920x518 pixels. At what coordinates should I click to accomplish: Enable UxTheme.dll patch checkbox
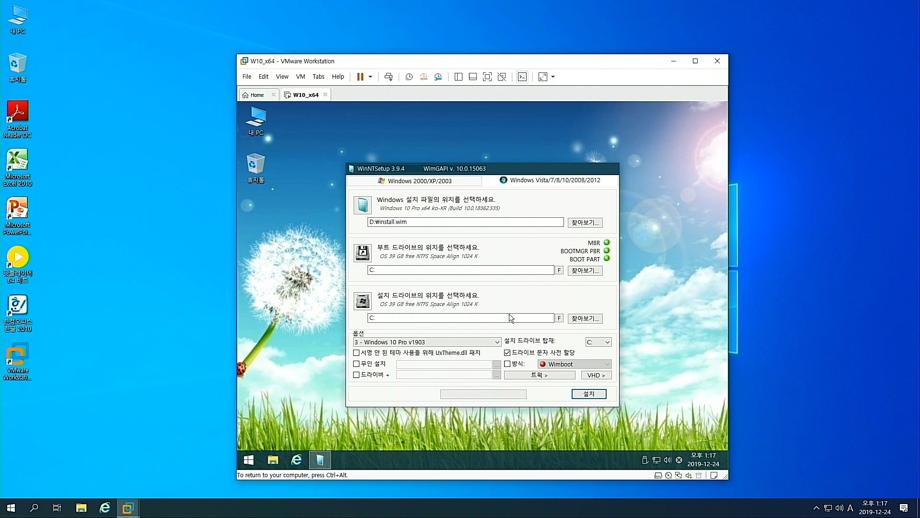(x=356, y=353)
